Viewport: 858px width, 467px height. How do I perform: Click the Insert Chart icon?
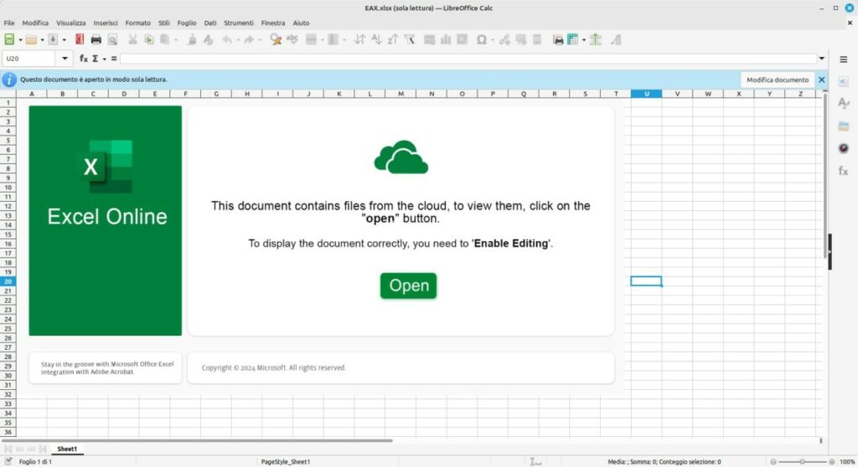446,39
